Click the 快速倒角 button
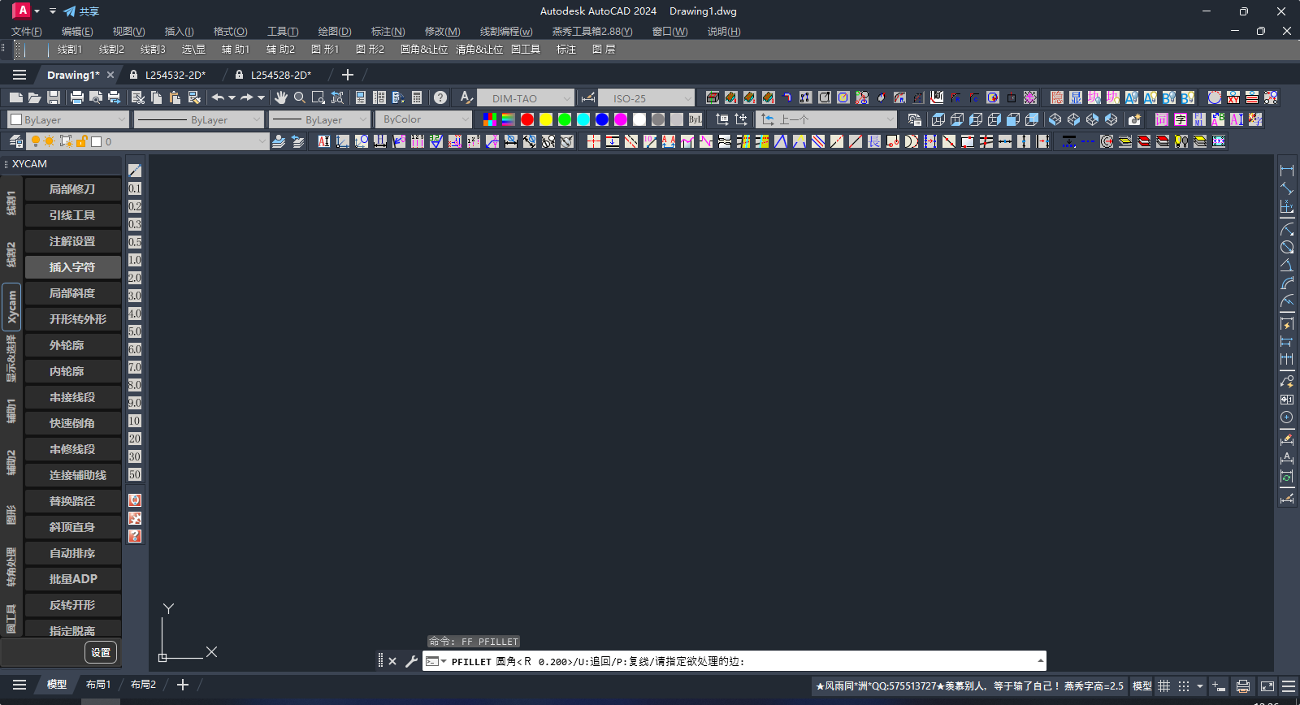Image resolution: width=1300 pixels, height=705 pixels. 72,423
